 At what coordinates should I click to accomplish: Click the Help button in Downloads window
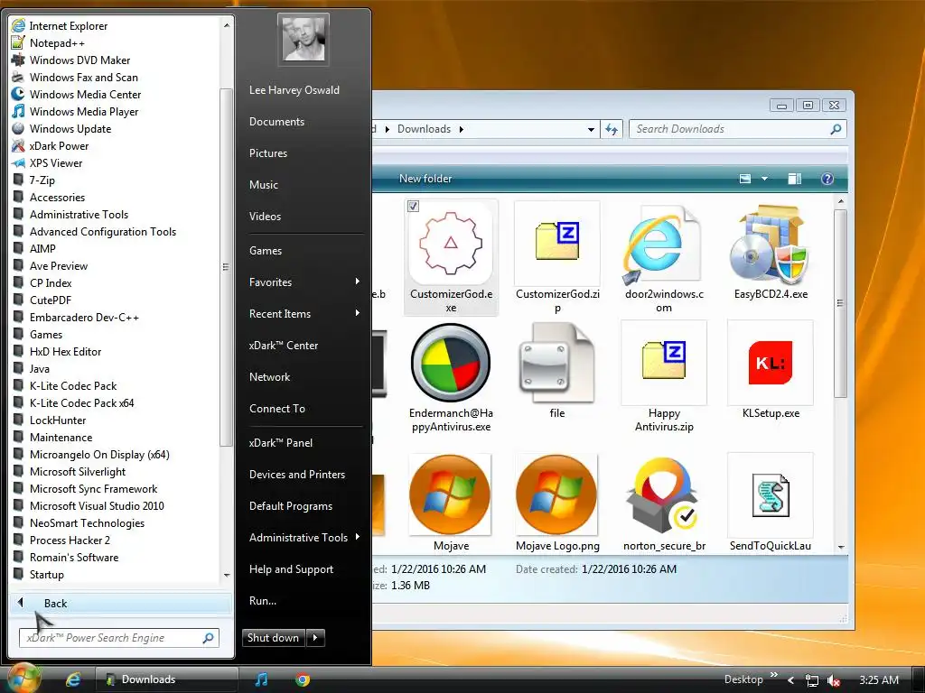pos(827,179)
